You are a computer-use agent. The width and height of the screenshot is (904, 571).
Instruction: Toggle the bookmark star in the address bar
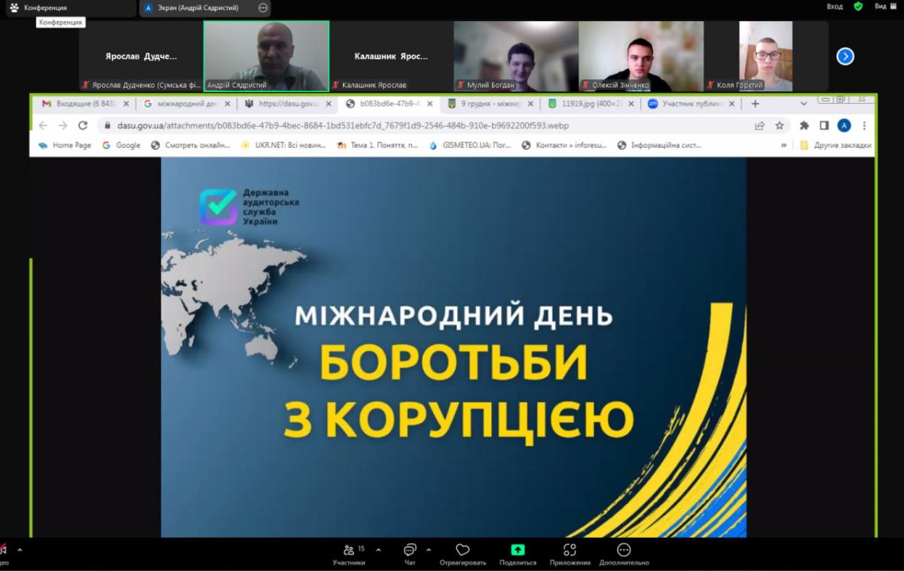(780, 126)
